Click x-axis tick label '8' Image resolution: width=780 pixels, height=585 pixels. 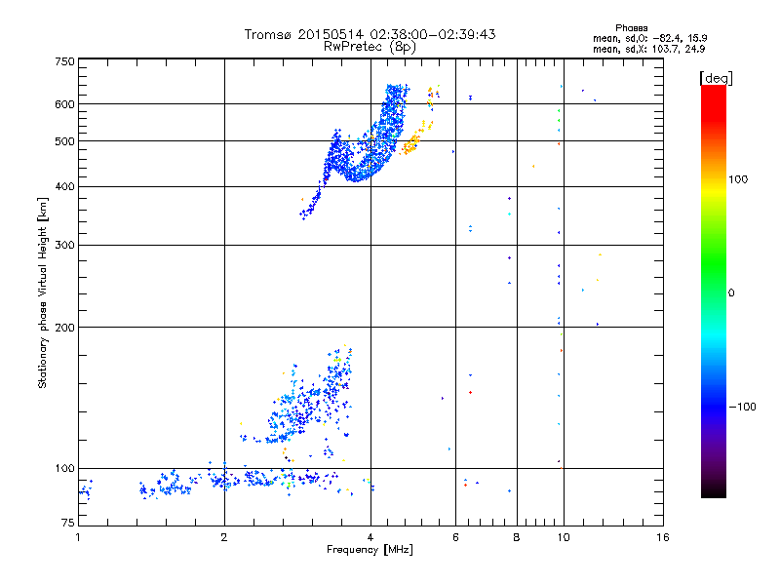pyautogui.click(x=517, y=537)
